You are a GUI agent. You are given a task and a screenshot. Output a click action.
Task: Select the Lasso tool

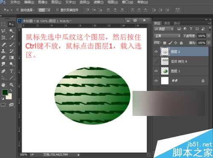click(x=3, y=31)
